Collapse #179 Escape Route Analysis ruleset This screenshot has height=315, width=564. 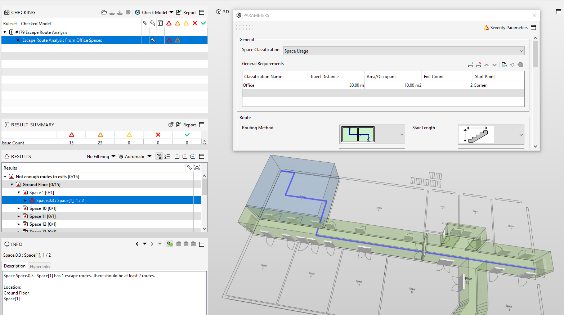(x=5, y=32)
